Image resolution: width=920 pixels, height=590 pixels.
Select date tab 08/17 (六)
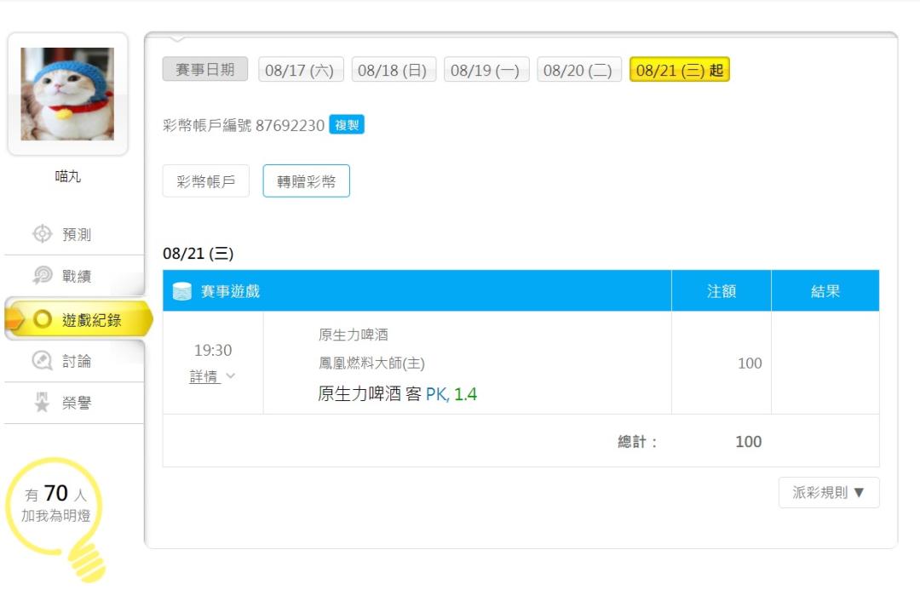[x=301, y=70]
